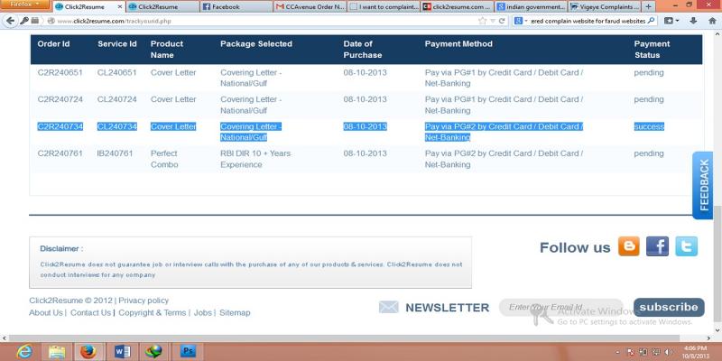Switch to the Vigeye Complaints tab

(605, 7)
